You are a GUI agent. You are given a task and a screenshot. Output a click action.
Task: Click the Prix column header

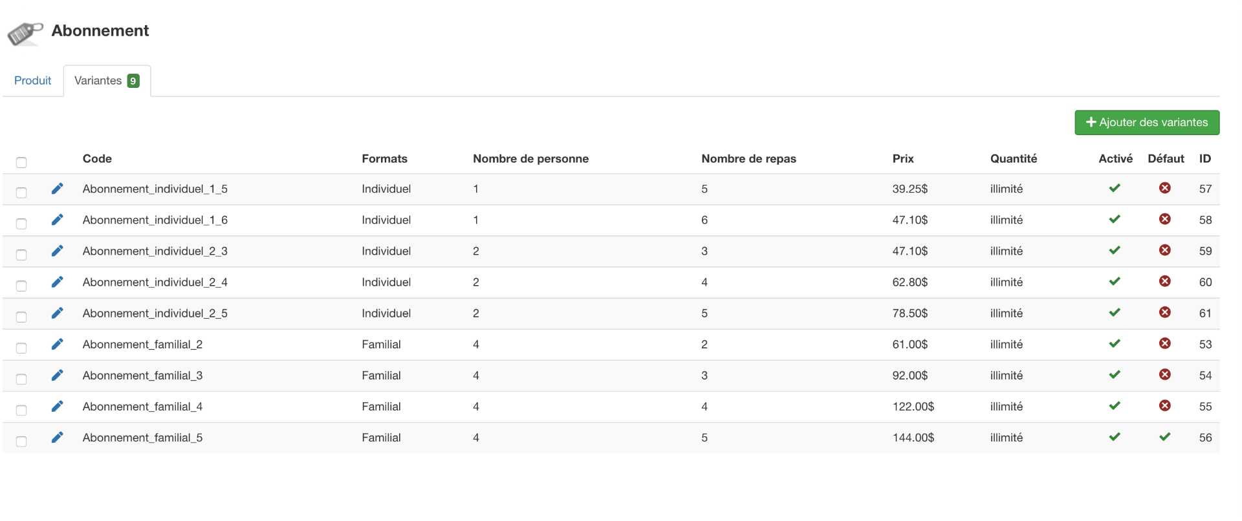pos(903,159)
